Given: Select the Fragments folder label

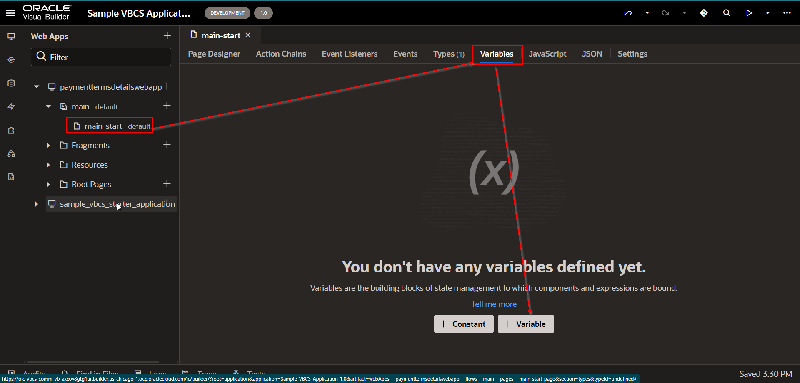Looking at the screenshot, I should coord(90,145).
